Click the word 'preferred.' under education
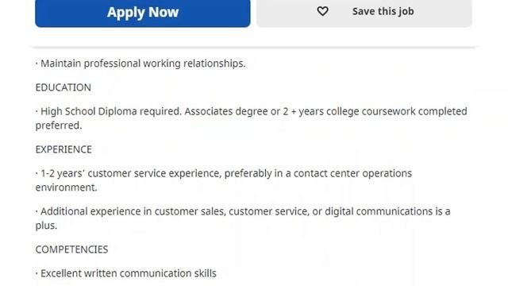Viewport: 508px width, 286px height. click(x=59, y=126)
